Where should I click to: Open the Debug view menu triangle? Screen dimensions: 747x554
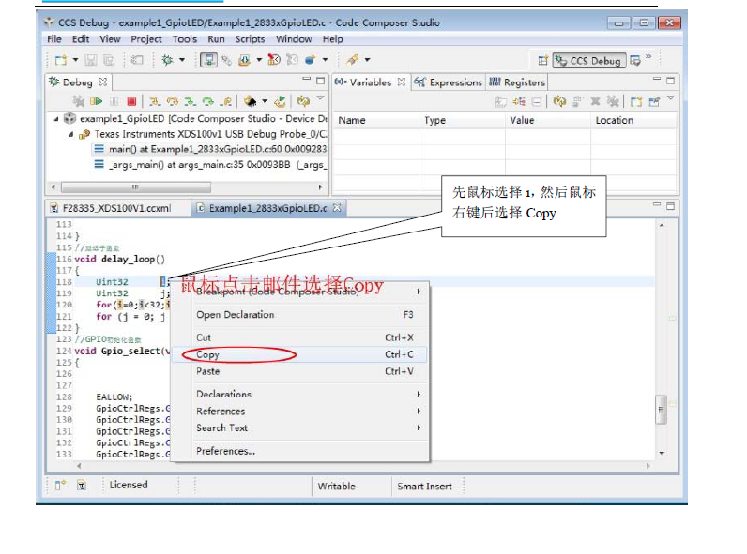click(321, 98)
